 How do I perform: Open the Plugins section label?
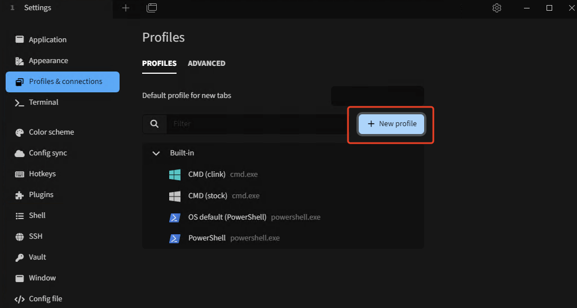point(41,195)
